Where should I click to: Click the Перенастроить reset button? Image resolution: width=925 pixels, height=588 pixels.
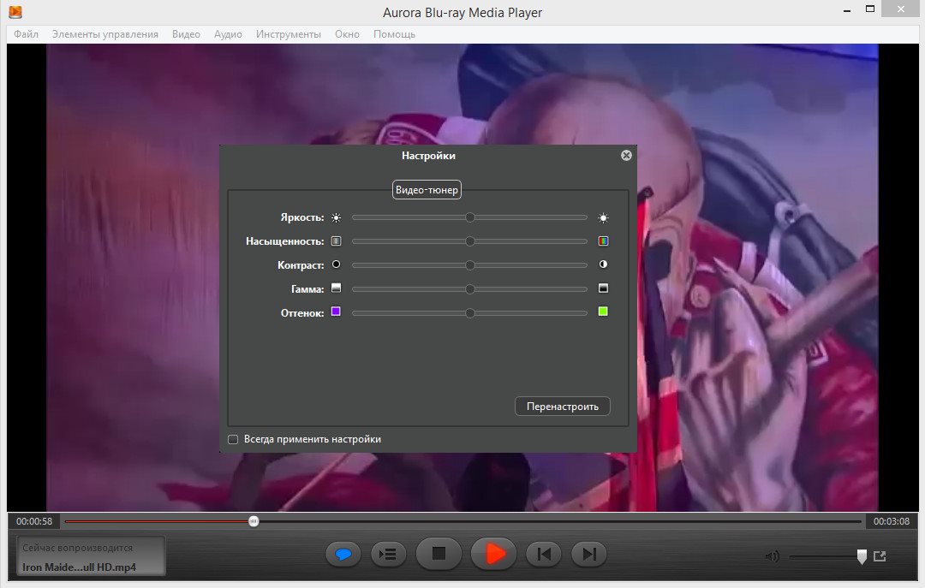click(x=562, y=407)
